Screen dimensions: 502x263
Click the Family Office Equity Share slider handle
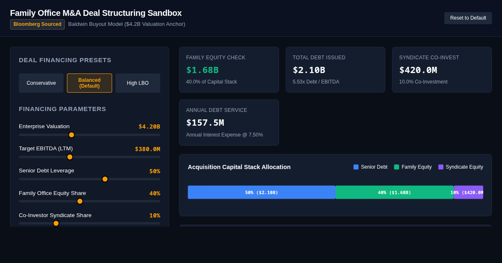pos(80,201)
